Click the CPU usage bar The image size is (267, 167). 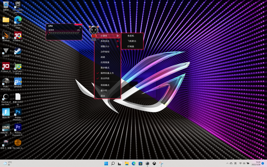(64, 33)
